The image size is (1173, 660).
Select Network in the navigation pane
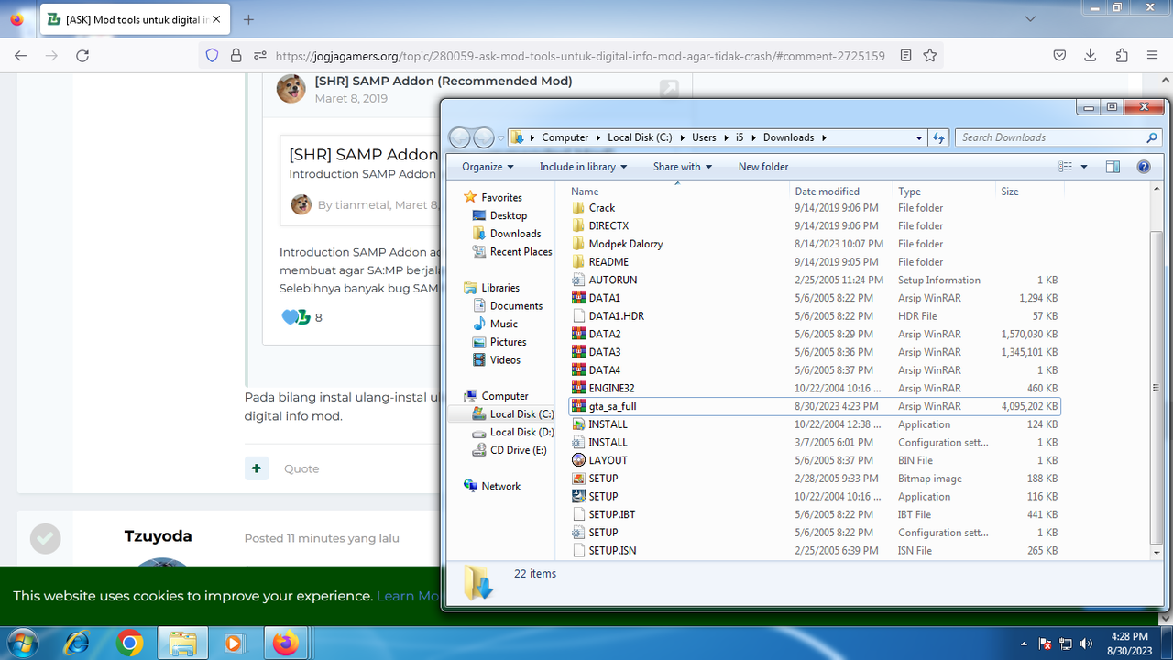492,486
